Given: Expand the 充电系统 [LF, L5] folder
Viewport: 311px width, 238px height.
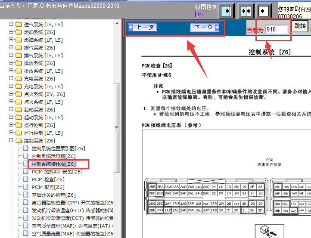Looking at the screenshot, I should 11,86.
